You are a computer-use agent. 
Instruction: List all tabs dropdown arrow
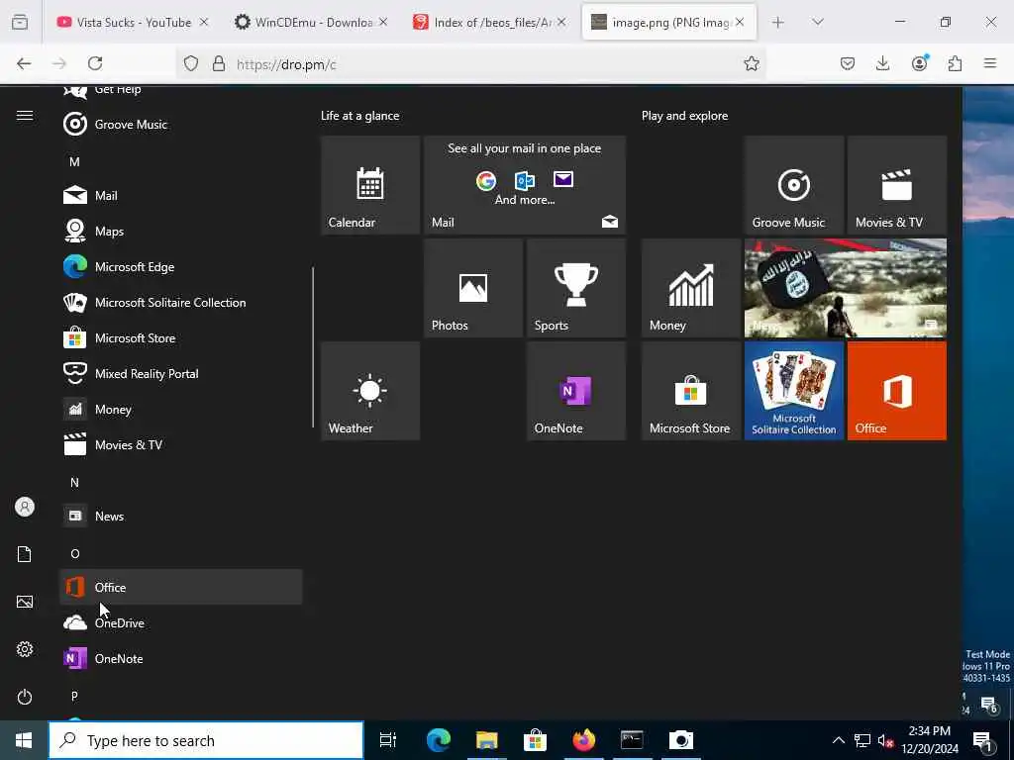click(x=817, y=22)
